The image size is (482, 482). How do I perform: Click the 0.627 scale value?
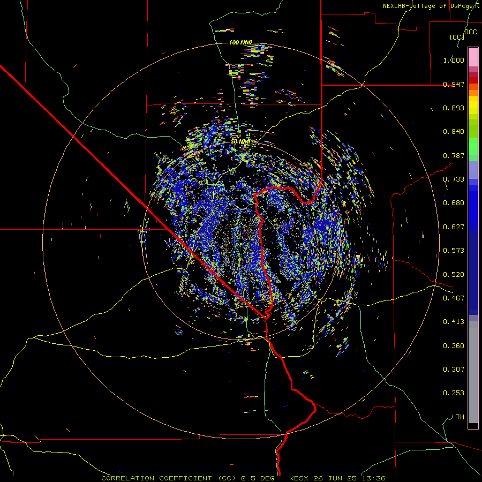click(454, 227)
